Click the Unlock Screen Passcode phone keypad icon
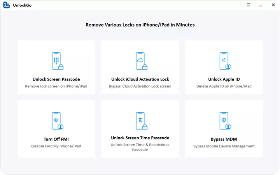Viewport: 280px width, 175px height. (58, 61)
